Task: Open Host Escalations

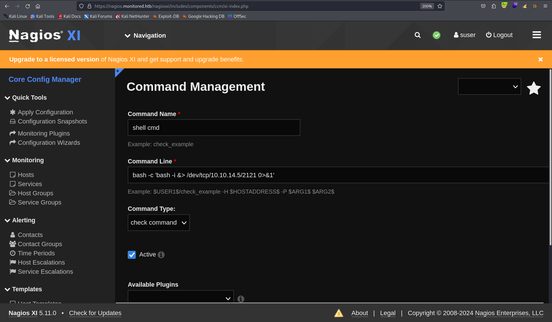Action: 37,263
